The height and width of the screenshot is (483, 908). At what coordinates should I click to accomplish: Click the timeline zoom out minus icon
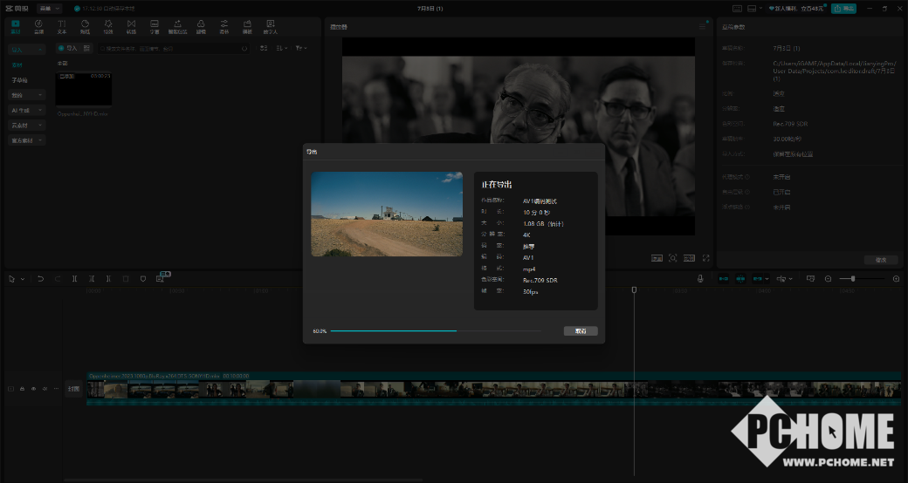click(828, 279)
